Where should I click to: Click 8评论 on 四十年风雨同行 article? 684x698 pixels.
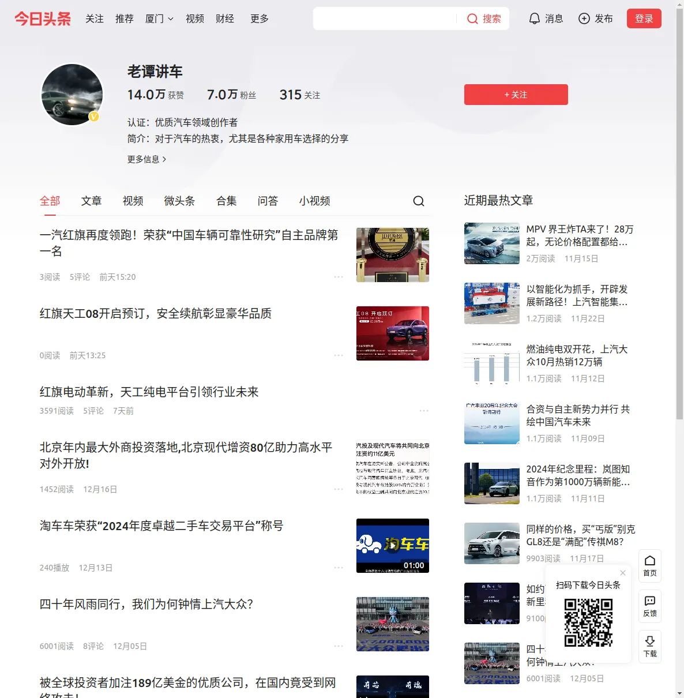[93, 646]
